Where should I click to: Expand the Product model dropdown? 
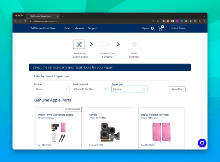pos(90,89)
